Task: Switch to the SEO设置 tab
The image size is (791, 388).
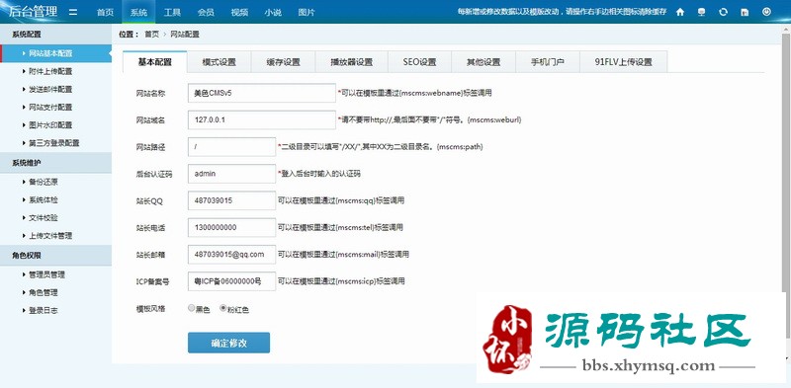Action: [419, 62]
